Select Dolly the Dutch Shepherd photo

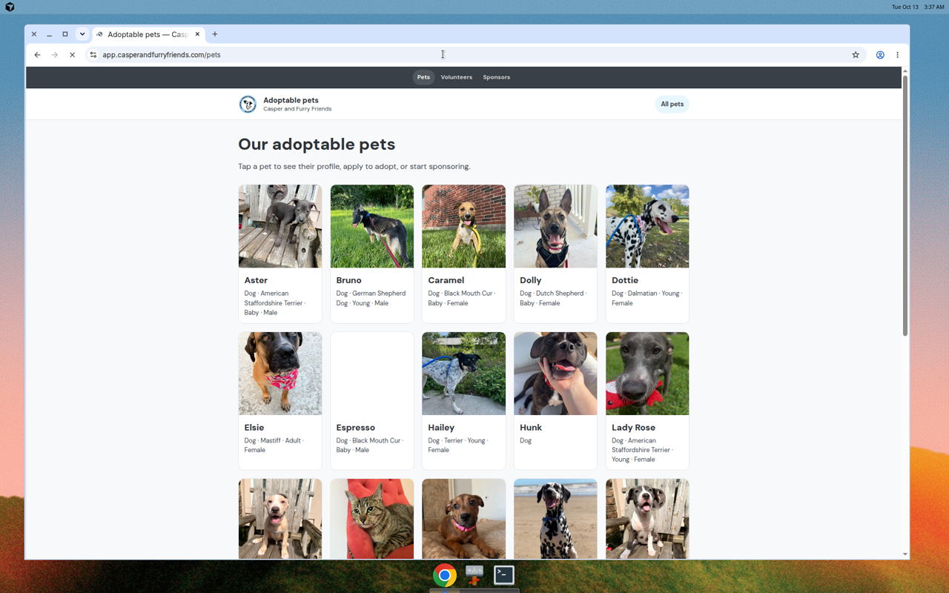(x=555, y=226)
